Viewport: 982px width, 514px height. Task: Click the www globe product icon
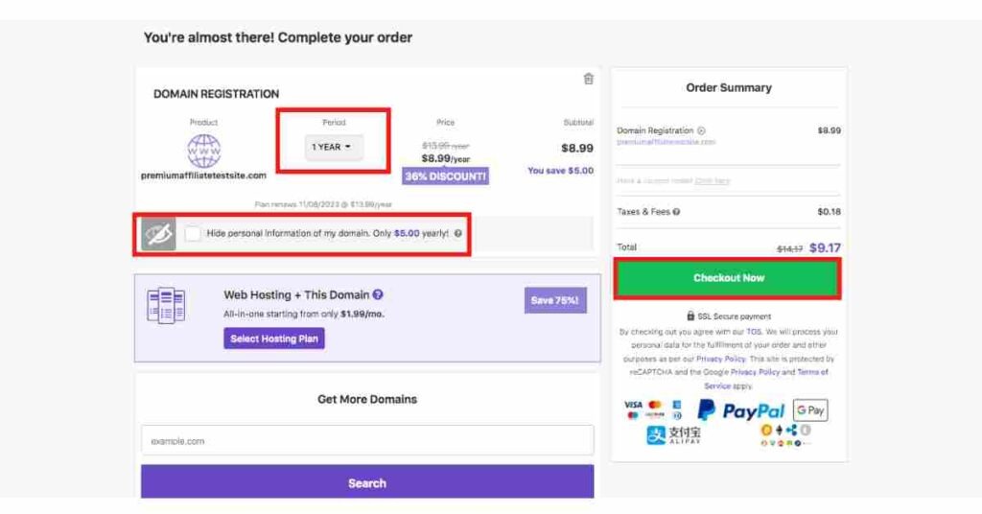(203, 151)
